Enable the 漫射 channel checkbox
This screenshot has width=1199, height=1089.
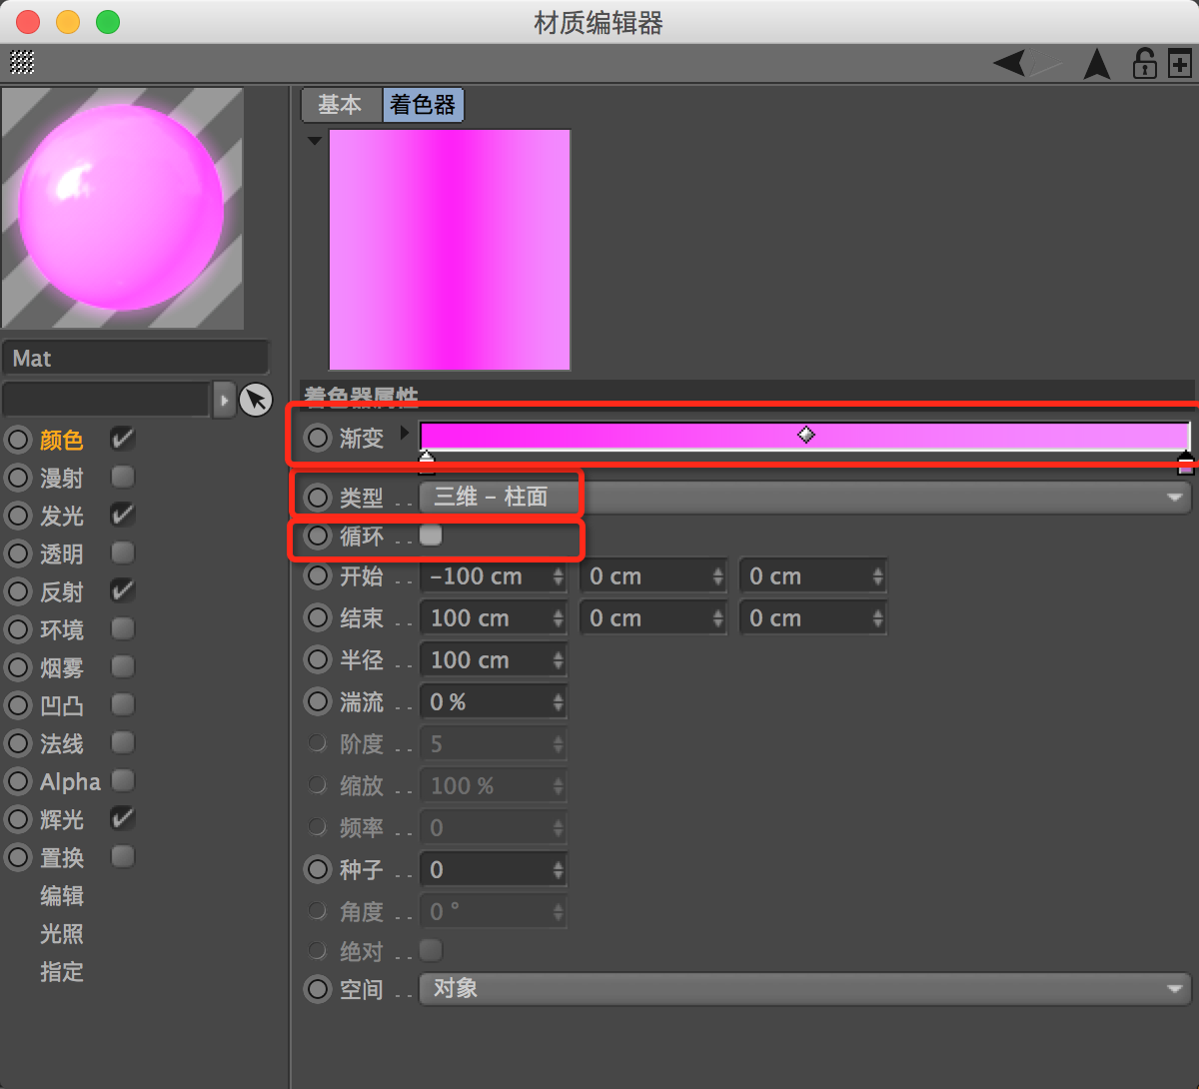[x=122, y=477]
